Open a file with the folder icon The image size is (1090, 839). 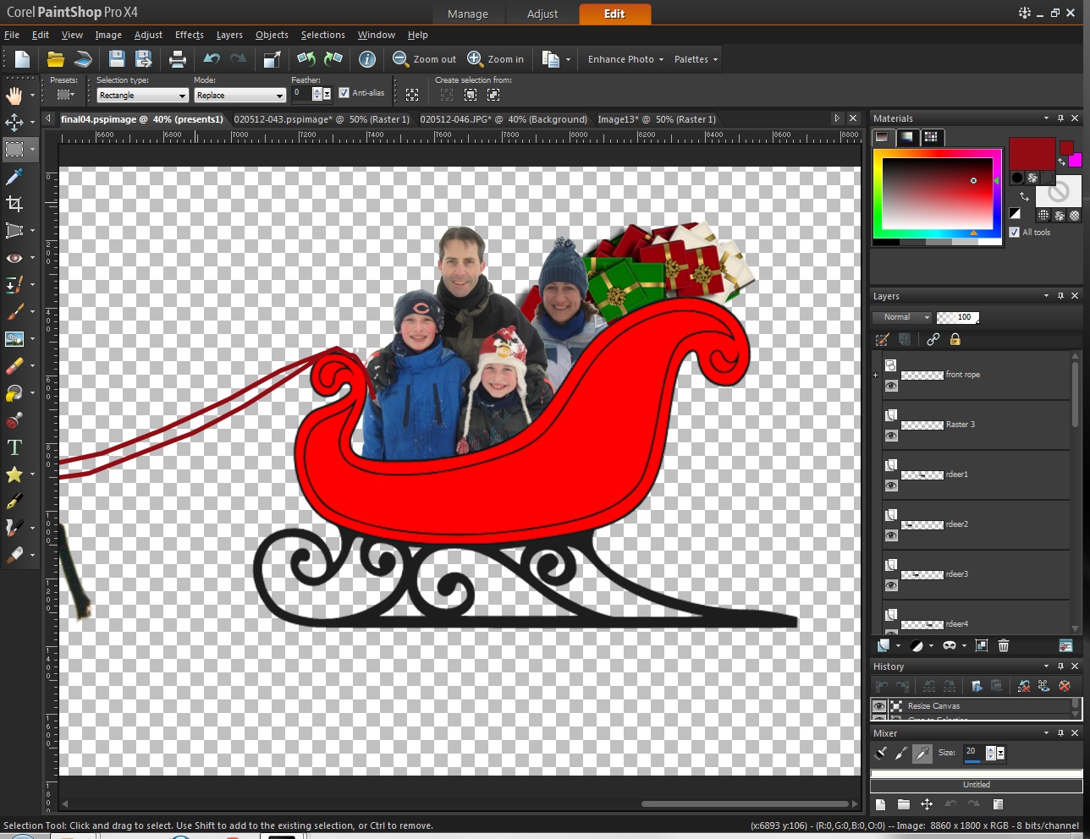click(x=56, y=59)
